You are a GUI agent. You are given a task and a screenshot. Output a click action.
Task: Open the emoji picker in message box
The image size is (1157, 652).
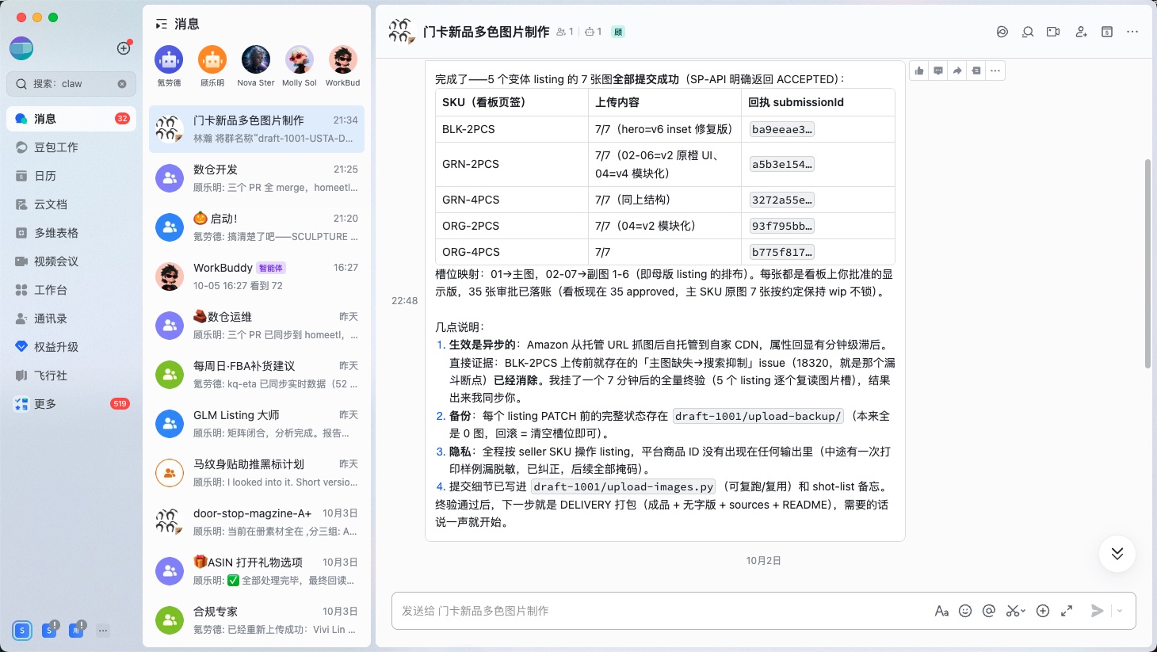point(965,611)
